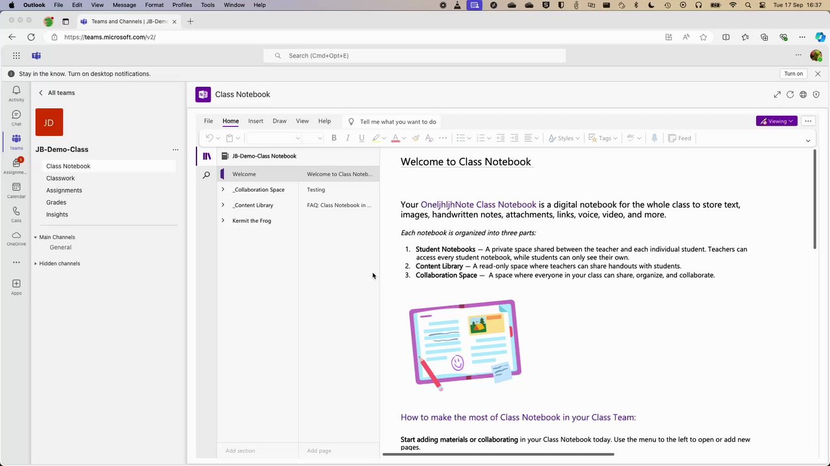
Task: Open Teams settings and more ellipsis
Action: (x=798, y=56)
